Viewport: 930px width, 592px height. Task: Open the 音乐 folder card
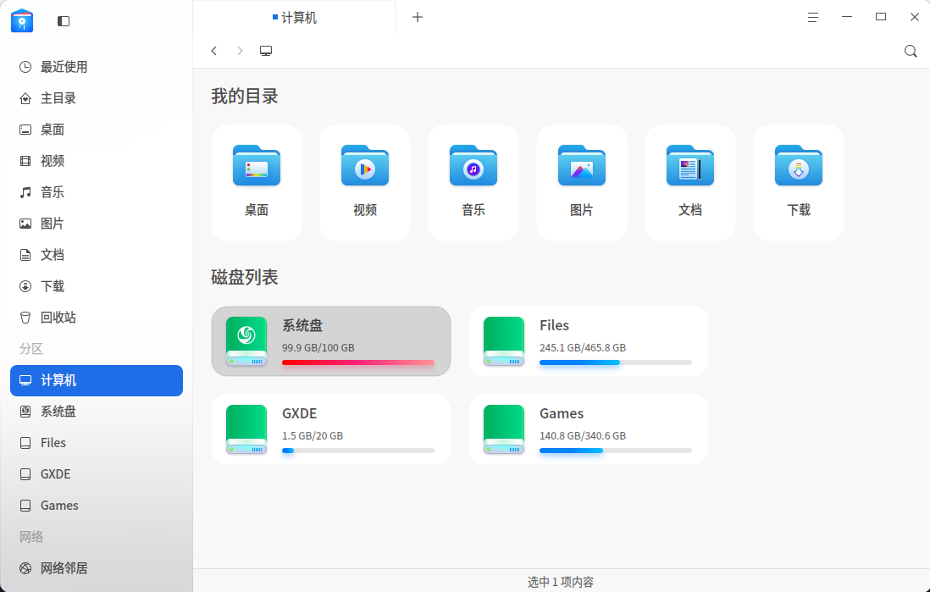coord(473,183)
